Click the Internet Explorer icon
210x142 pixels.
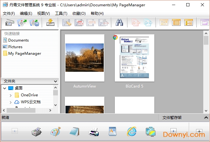(x=131, y=131)
